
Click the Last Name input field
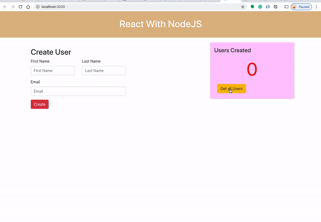pyautogui.click(x=104, y=70)
